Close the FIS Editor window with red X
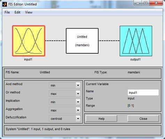The width and height of the screenshot is (165, 139). [156, 3]
